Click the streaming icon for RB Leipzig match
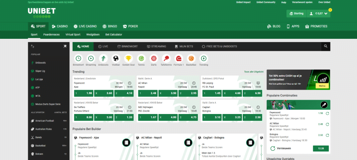Screen dimensions: 357x160 [x=258, y=83]
